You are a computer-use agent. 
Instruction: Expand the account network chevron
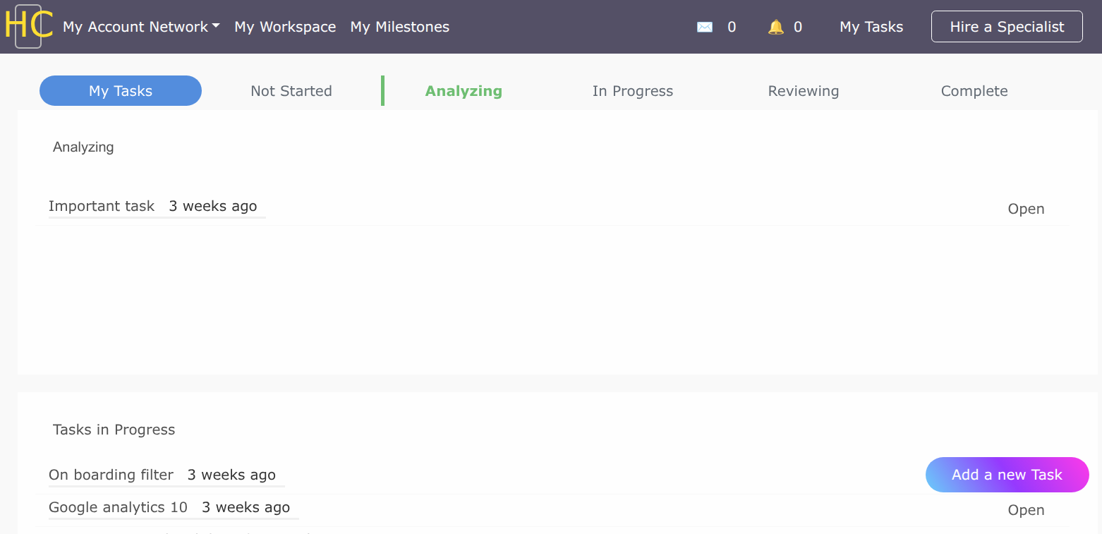[x=215, y=27]
